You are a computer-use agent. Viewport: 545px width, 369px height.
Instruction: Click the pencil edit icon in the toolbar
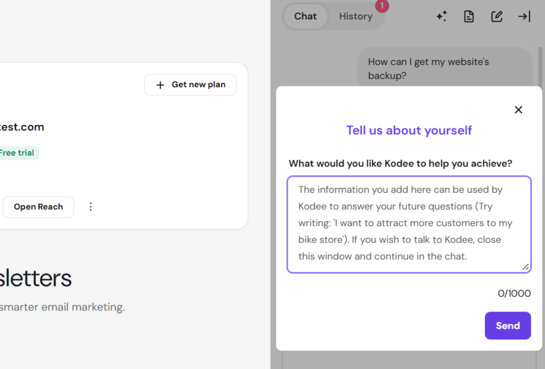pos(496,16)
